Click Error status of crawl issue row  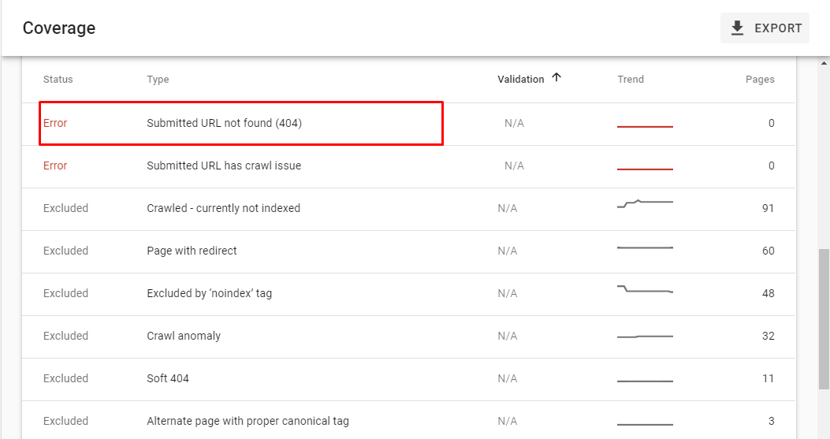(55, 166)
